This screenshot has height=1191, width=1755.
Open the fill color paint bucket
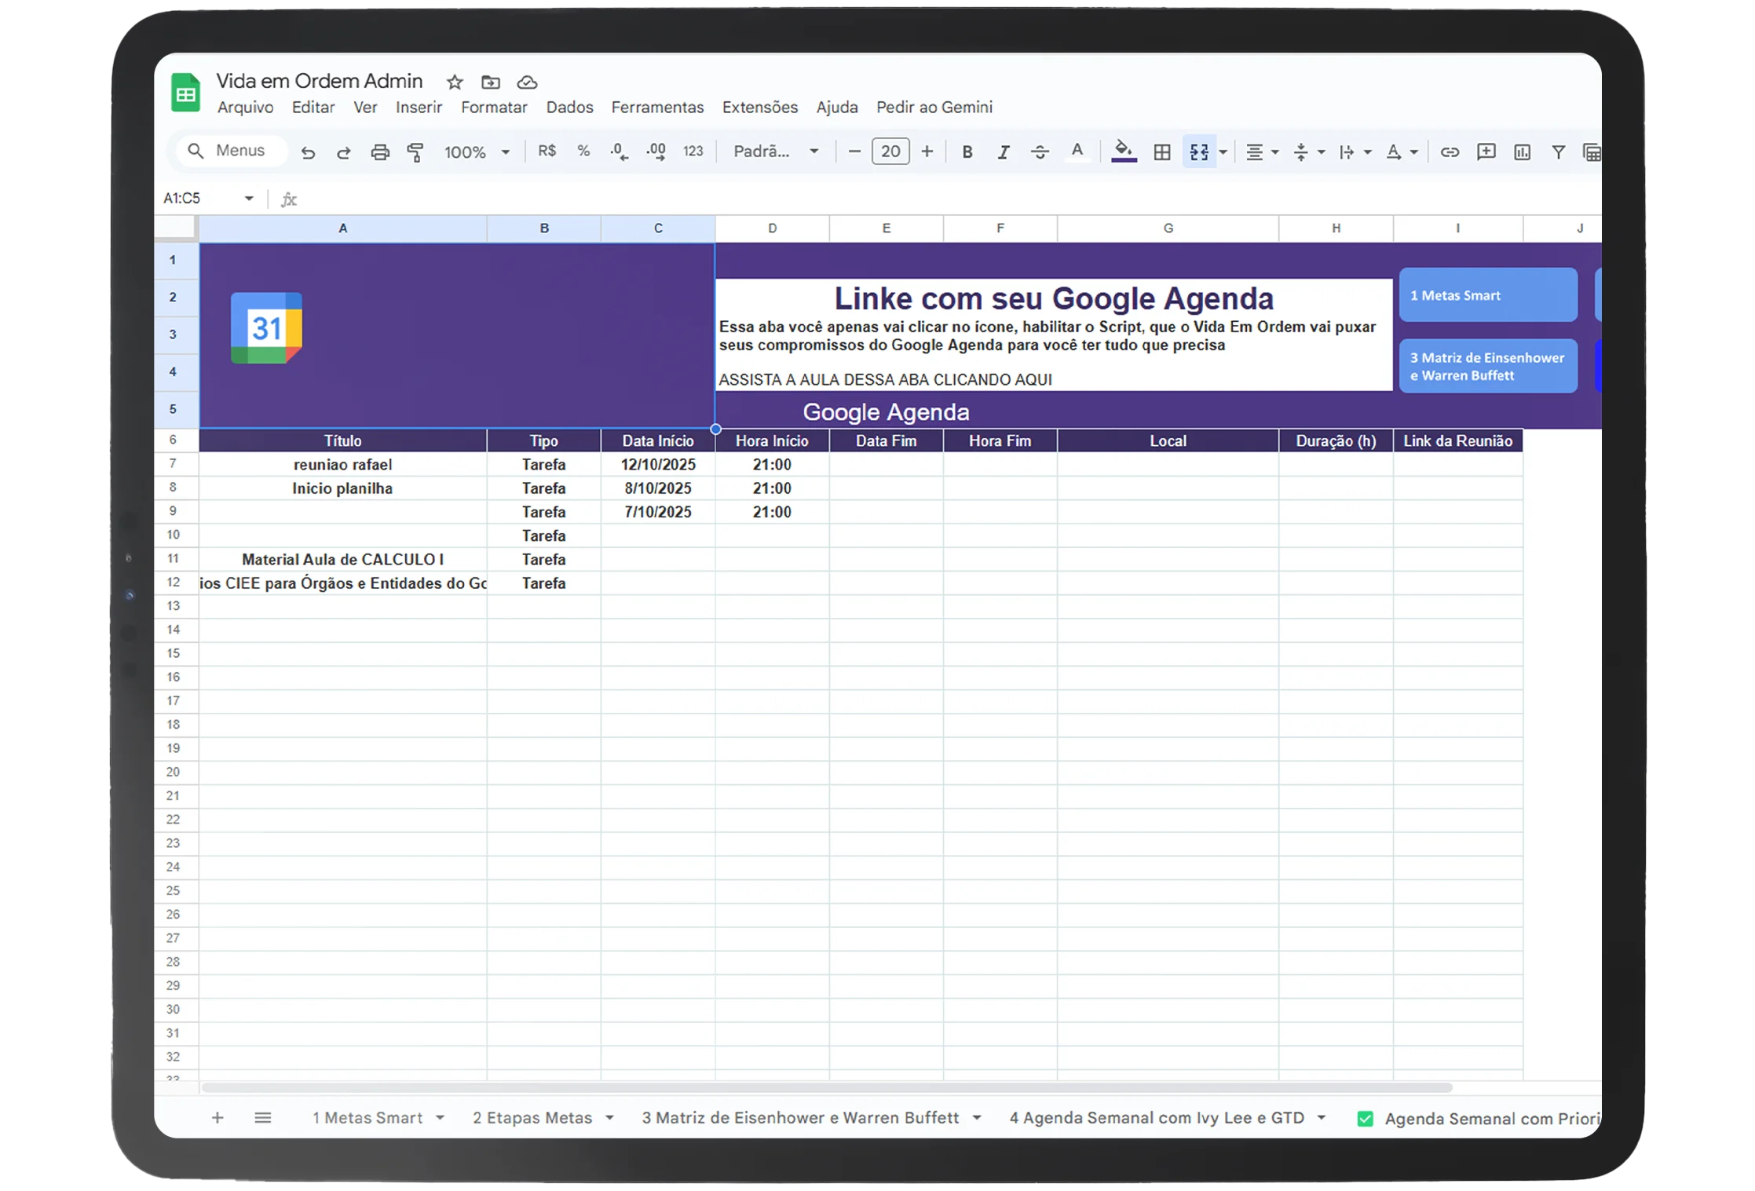pos(1124,151)
